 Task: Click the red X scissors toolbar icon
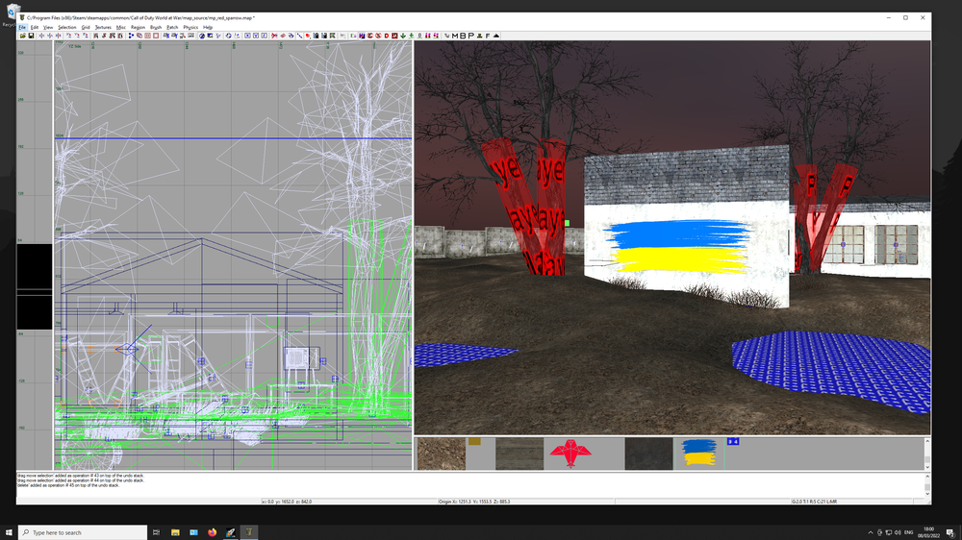(x=274, y=36)
